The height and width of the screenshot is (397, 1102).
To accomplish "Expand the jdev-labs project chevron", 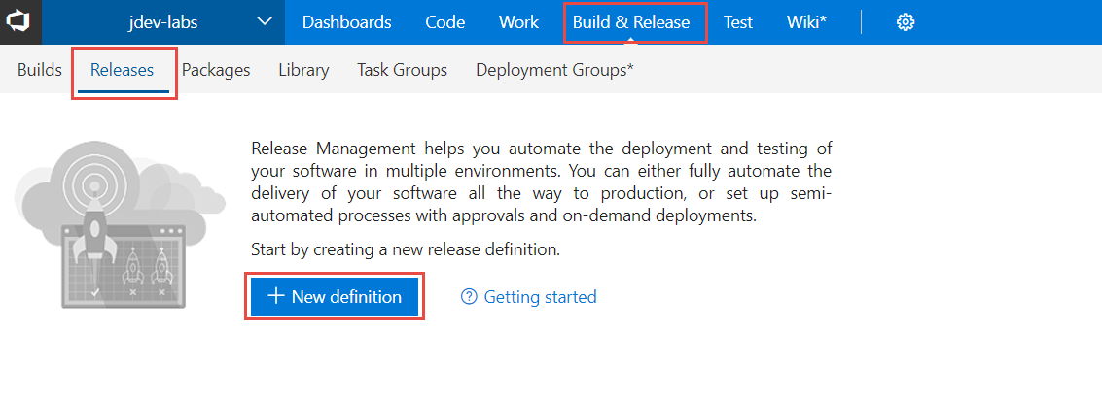I will click(x=265, y=21).
